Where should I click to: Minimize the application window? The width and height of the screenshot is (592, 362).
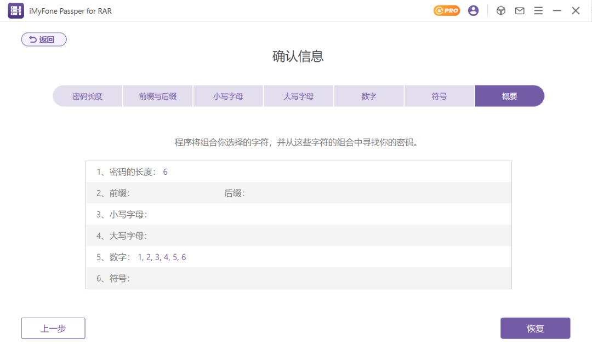(556, 10)
